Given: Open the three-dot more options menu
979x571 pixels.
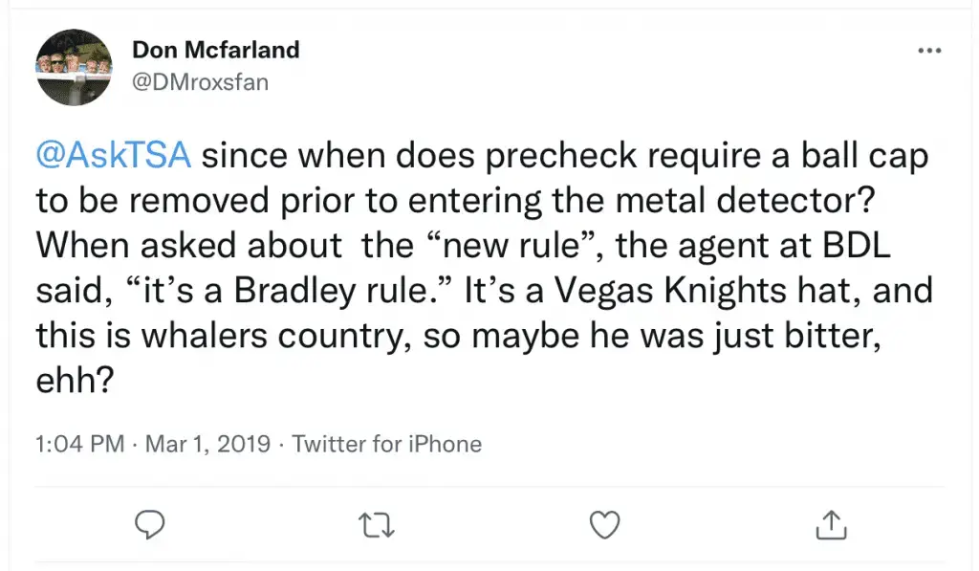Looking at the screenshot, I should click(929, 51).
